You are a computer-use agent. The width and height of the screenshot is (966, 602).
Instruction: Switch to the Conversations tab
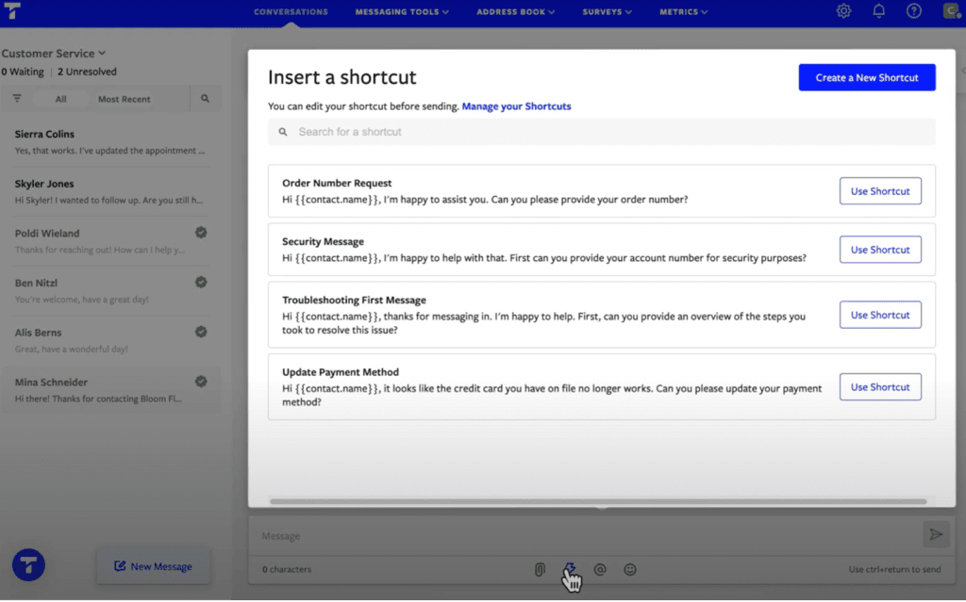[291, 11]
